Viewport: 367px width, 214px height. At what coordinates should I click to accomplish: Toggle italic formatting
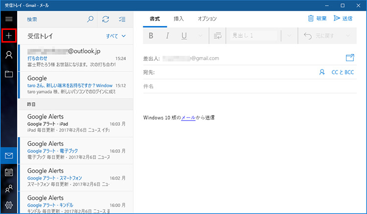(x=167, y=36)
